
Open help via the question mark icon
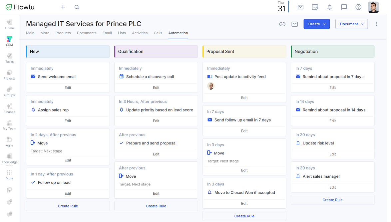358,7
